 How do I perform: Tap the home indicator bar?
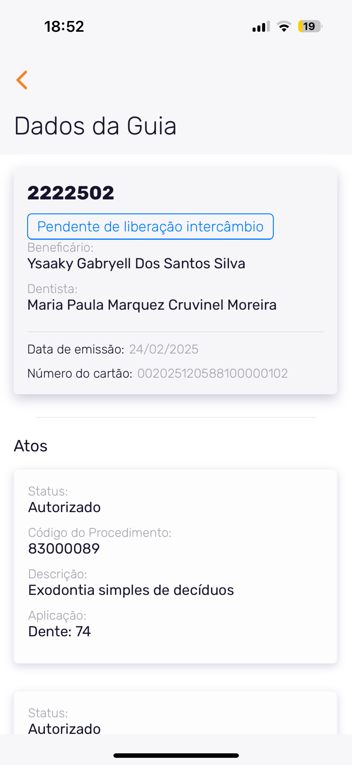[x=176, y=755]
